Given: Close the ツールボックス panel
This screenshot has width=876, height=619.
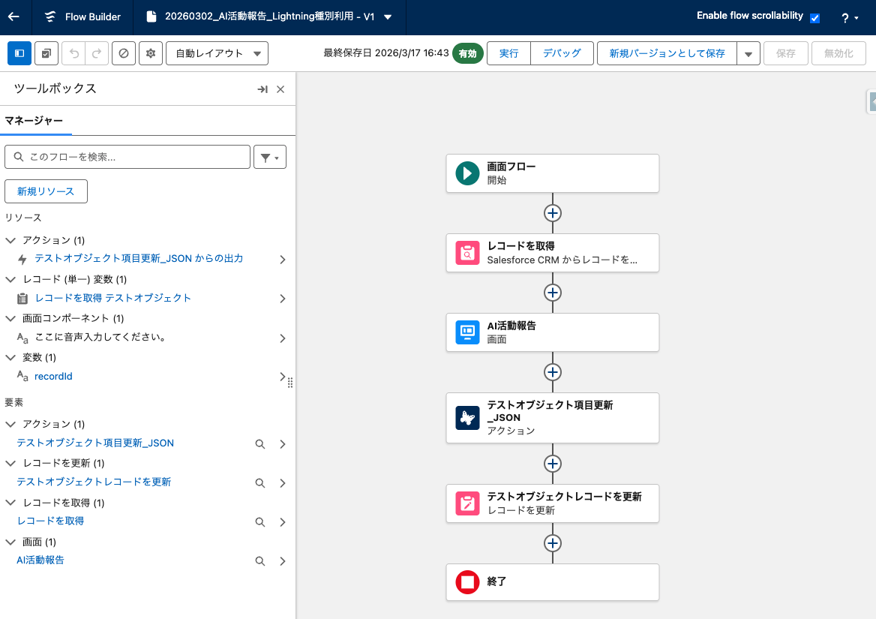Looking at the screenshot, I should pyautogui.click(x=280, y=89).
